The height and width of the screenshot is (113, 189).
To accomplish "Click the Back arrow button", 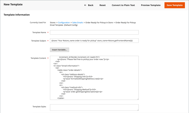I will tap(89, 5).
